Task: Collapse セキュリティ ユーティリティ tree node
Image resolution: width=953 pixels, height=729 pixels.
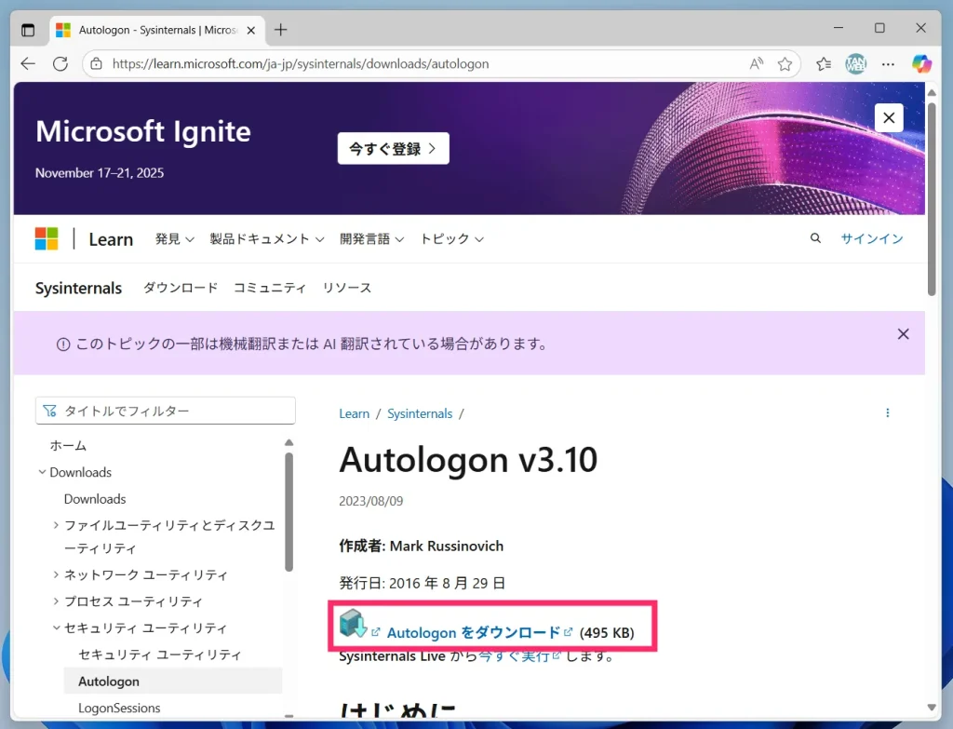Action: tap(56, 628)
